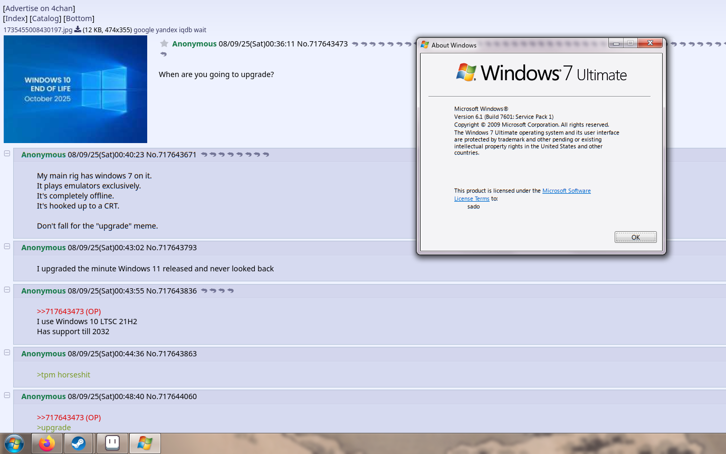The height and width of the screenshot is (454, 726).
Task: Hide the post No.717643863
Action: point(7,353)
